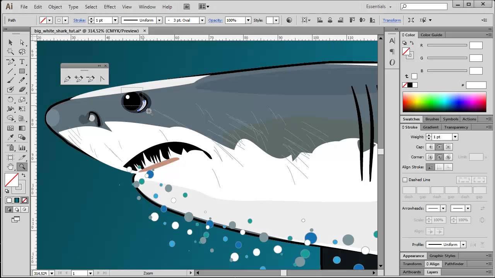Click the Transform link in control bar
The width and height of the screenshot is (495, 278).
click(x=392, y=20)
